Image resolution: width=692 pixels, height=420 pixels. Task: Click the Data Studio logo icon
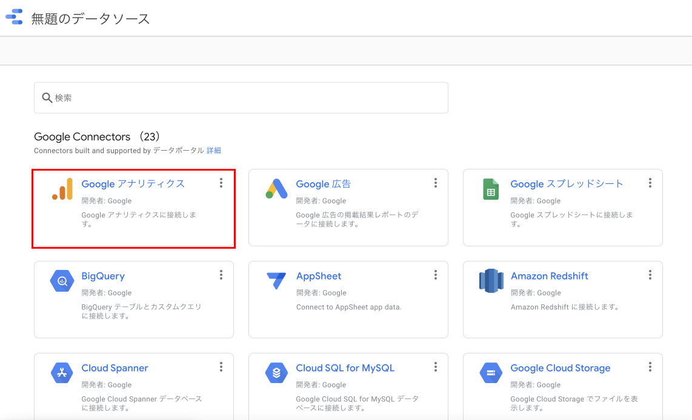coord(14,17)
